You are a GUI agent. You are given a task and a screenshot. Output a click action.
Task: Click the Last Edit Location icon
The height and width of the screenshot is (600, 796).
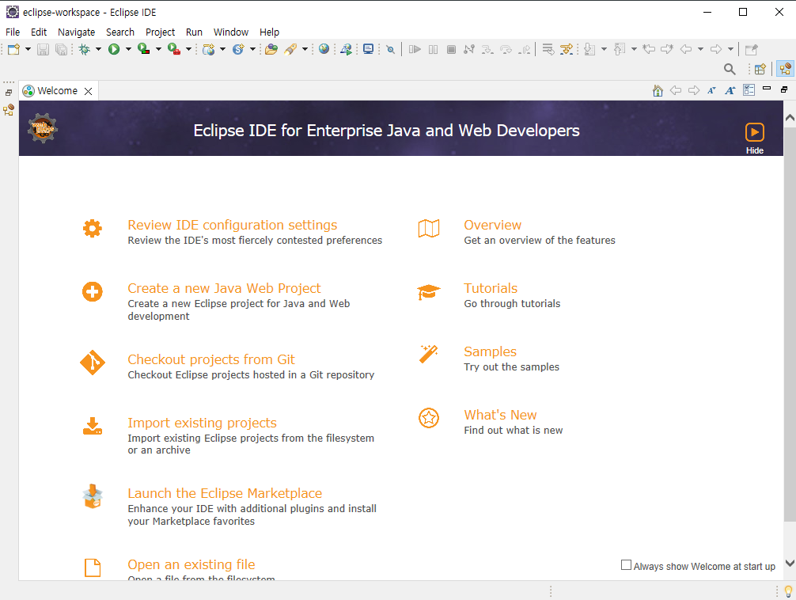pyautogui.click(x=649, y=49)
